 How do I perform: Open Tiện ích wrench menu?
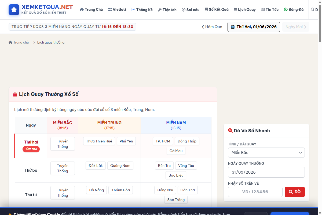tap(167, 9)
